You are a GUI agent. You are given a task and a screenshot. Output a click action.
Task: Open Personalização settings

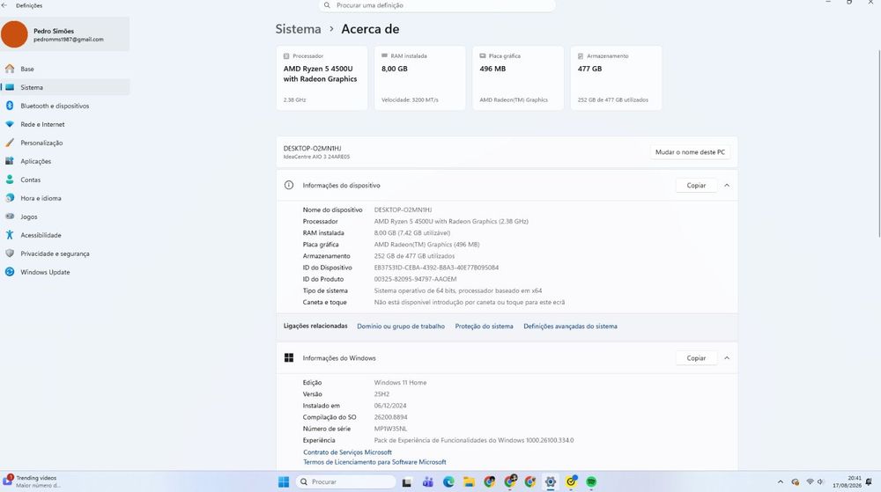point(65,143)
